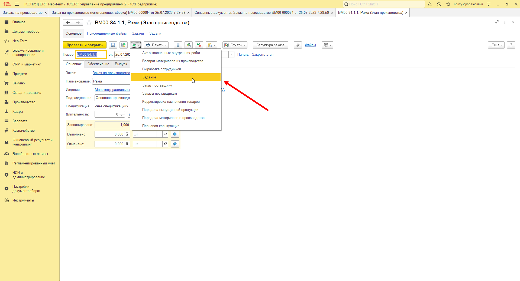
Task: Switch to the Выпуск tab
Action: coord(121,64)
